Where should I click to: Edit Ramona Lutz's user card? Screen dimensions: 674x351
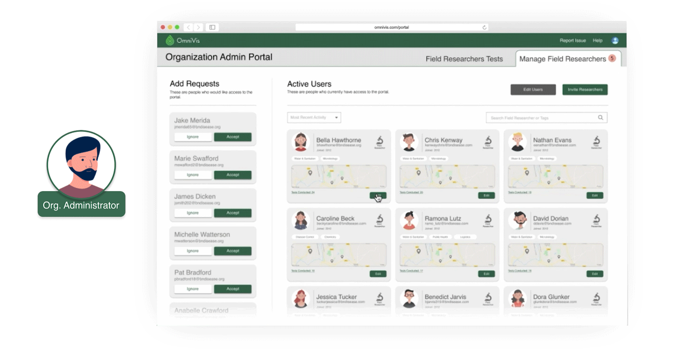click(486, 274)
